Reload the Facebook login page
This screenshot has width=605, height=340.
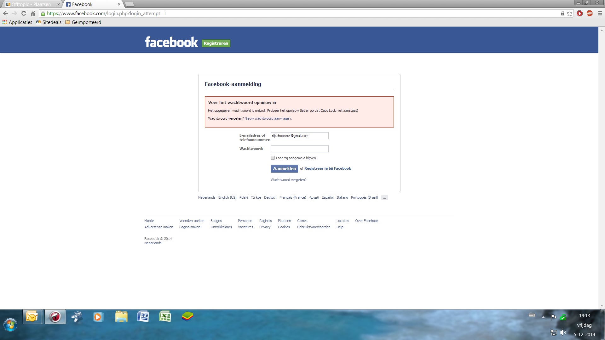click(24, 14)
